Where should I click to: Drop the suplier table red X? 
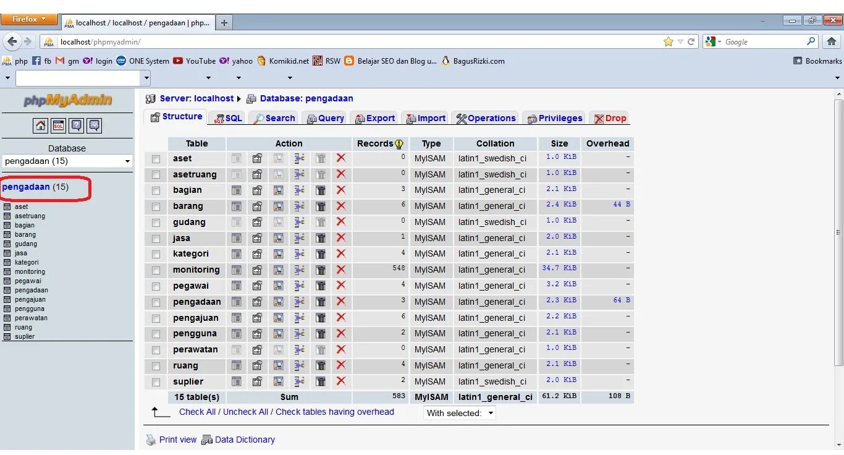[341, 381]
